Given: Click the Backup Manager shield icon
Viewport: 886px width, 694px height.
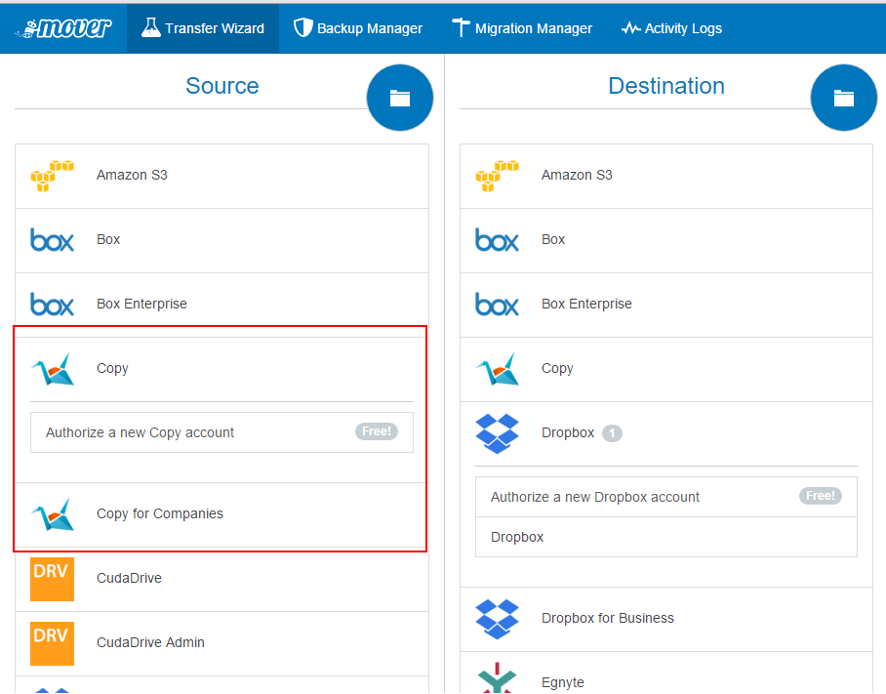Looking at the screenshot, I should coord(303,27).
